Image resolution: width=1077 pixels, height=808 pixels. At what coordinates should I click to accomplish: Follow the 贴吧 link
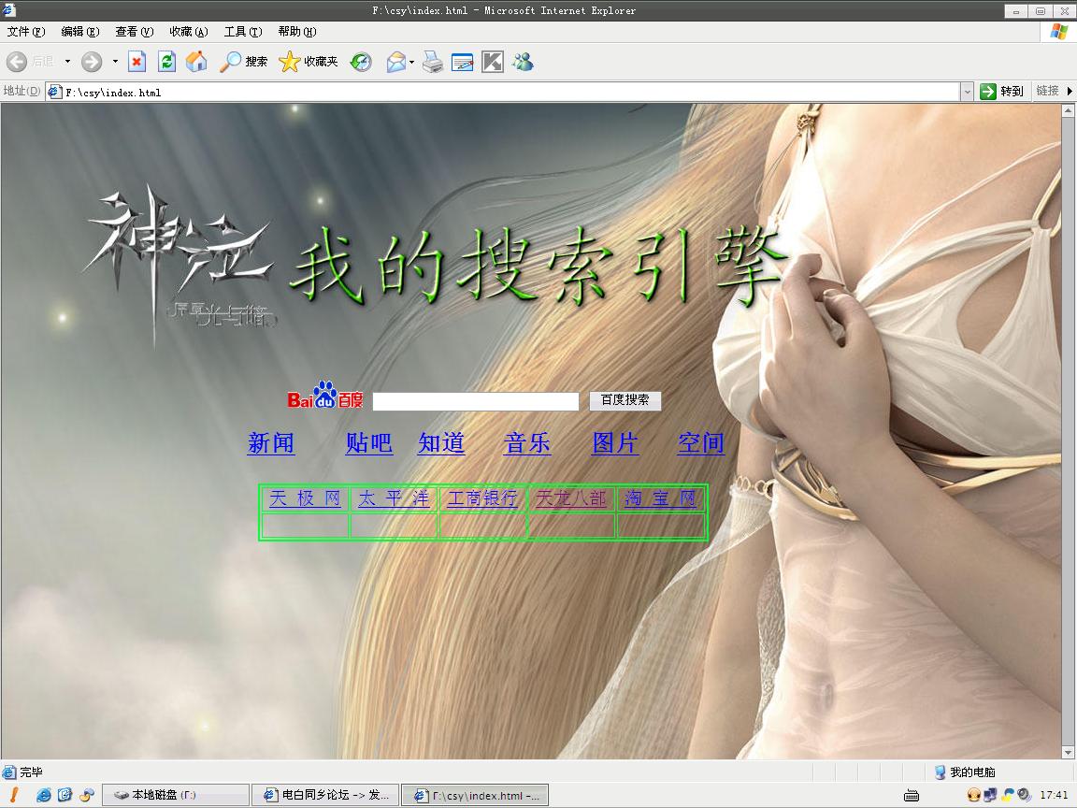coord(369,443)
